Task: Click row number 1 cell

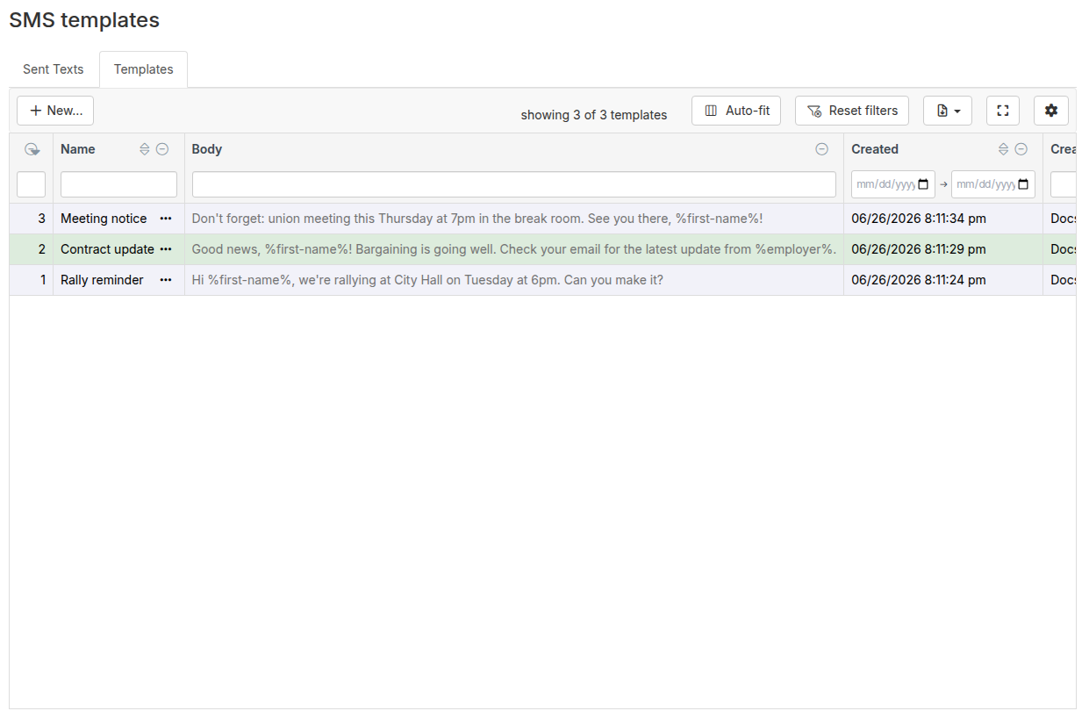Action: [32, 280]
